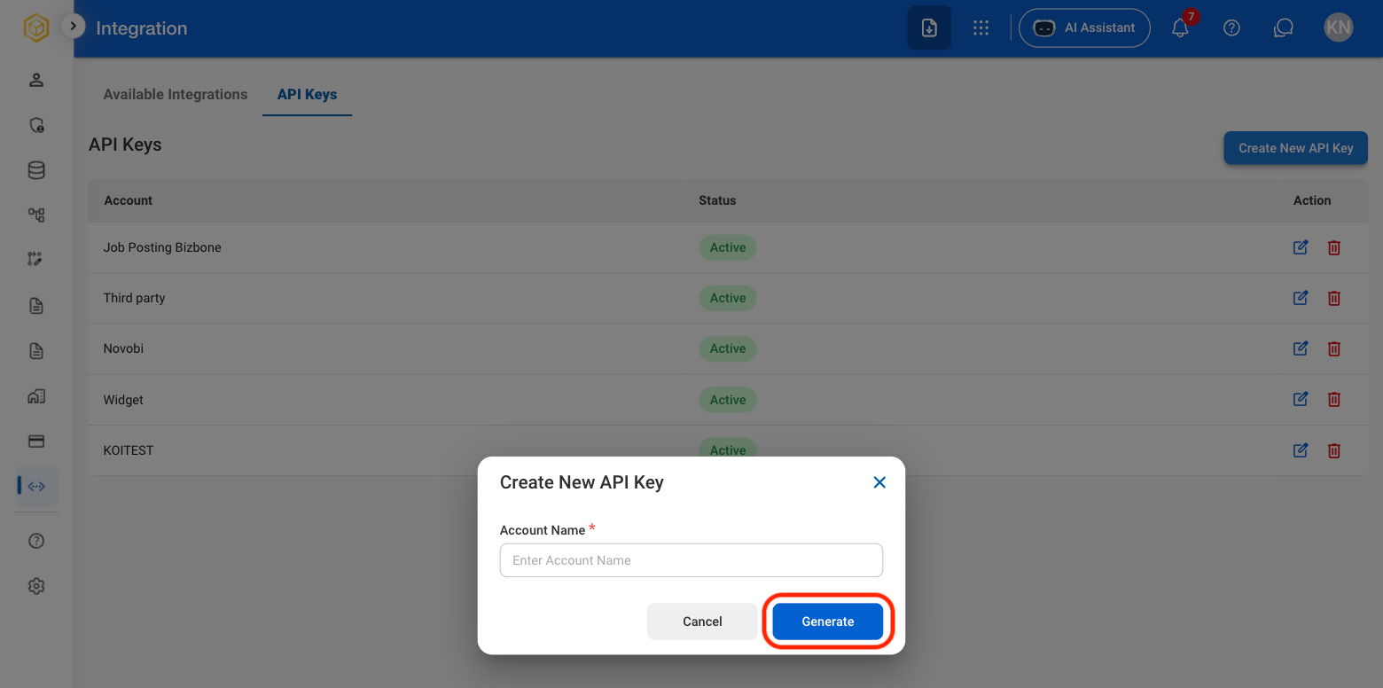Click the Cancel button in dialog
The height and width of the screenshot is (688, 1383).
point(702,622)
